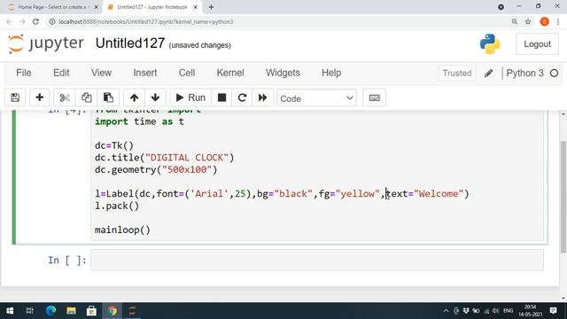Interrupt the kernel stop icon
The height and width of the screenshot is (319, 567).
(221, 97)
